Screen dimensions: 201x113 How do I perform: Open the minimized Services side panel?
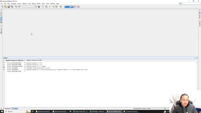click(x=1, y=31)
